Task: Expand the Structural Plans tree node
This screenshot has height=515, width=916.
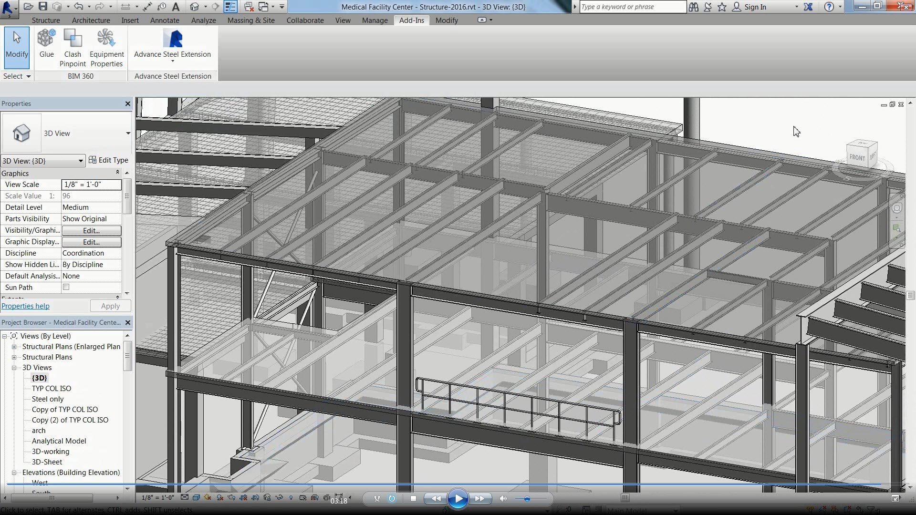Action: point(14,357)
